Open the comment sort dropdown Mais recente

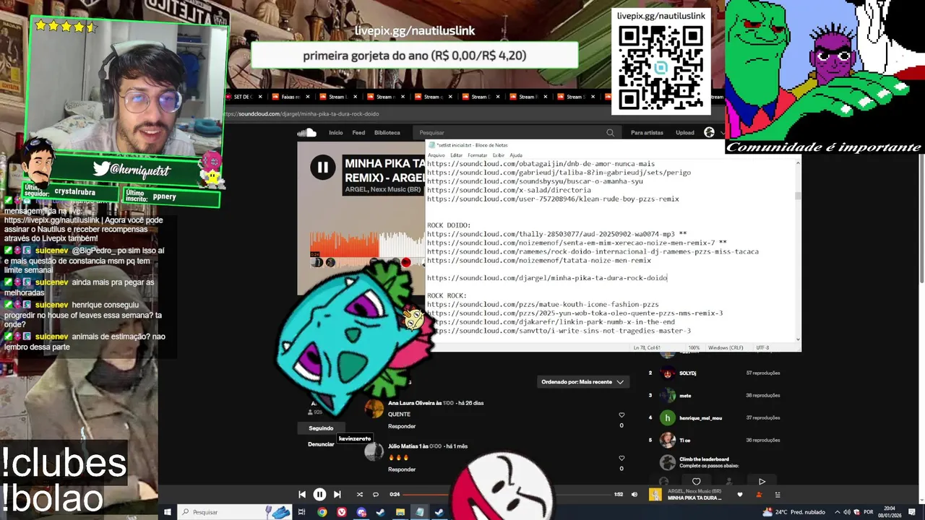coord(582,382)
